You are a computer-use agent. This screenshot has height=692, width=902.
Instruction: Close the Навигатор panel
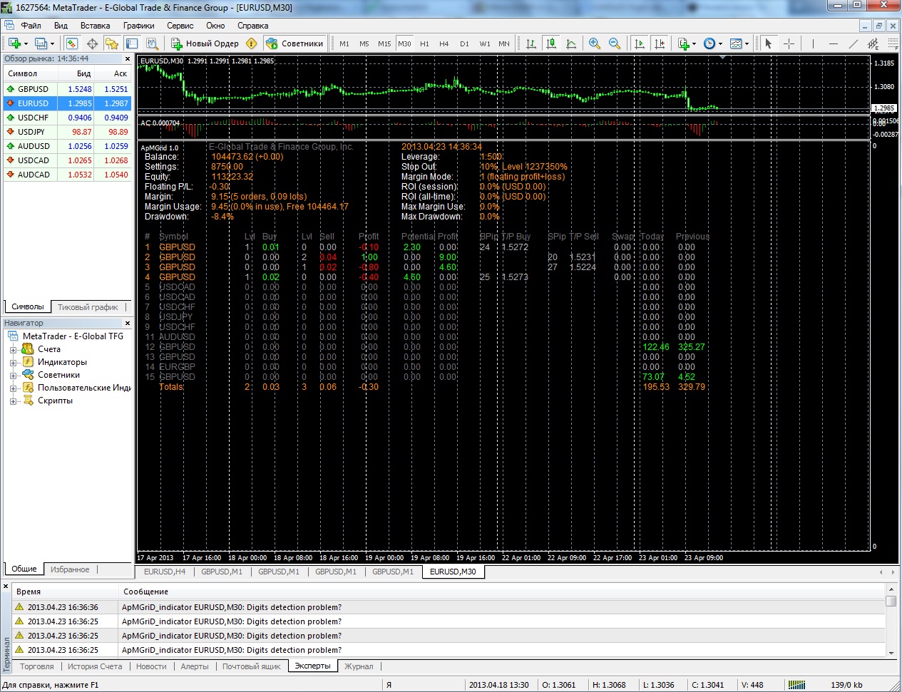(x=128, y=323)
